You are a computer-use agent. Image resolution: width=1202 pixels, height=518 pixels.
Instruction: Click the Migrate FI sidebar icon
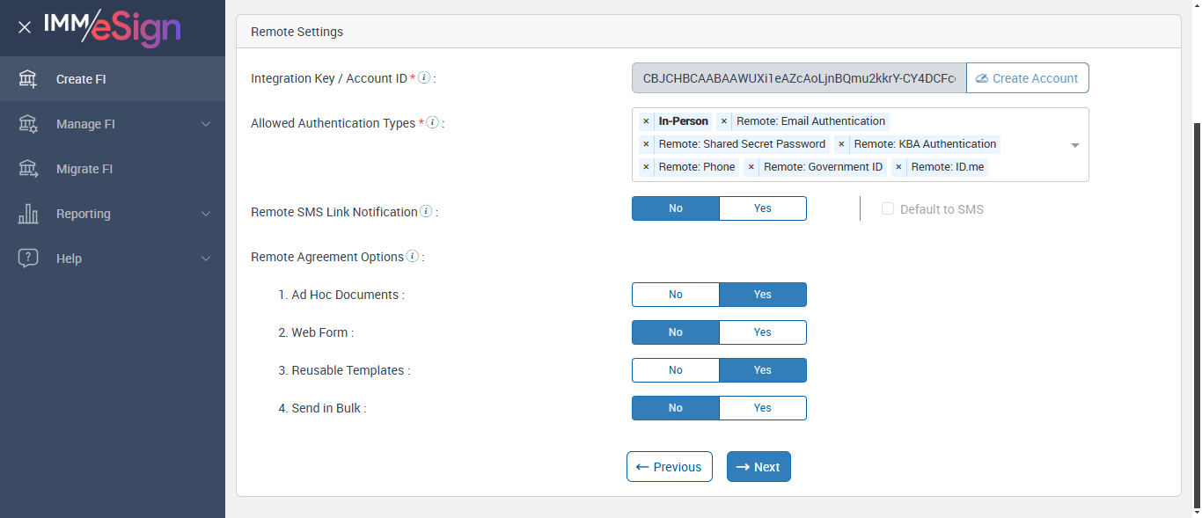(x=28, y=169)
